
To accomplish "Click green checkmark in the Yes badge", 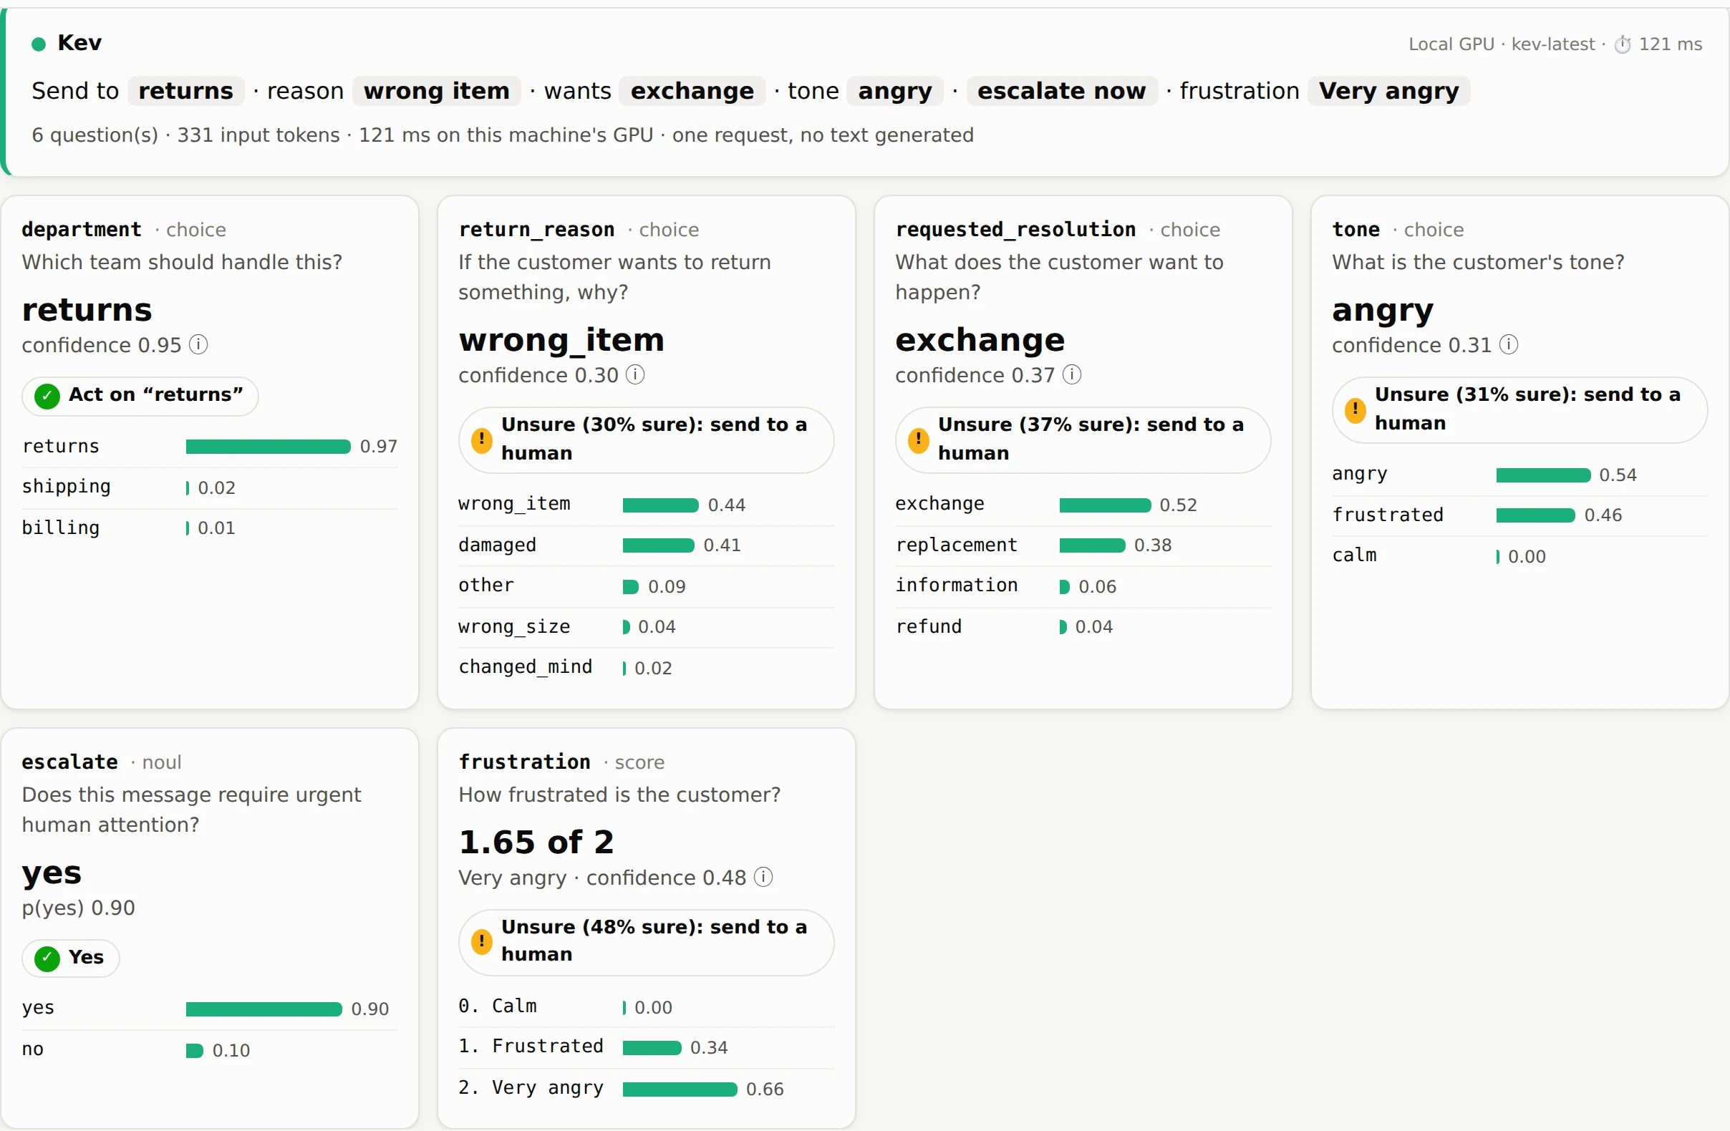I will [x=47, y=958].
